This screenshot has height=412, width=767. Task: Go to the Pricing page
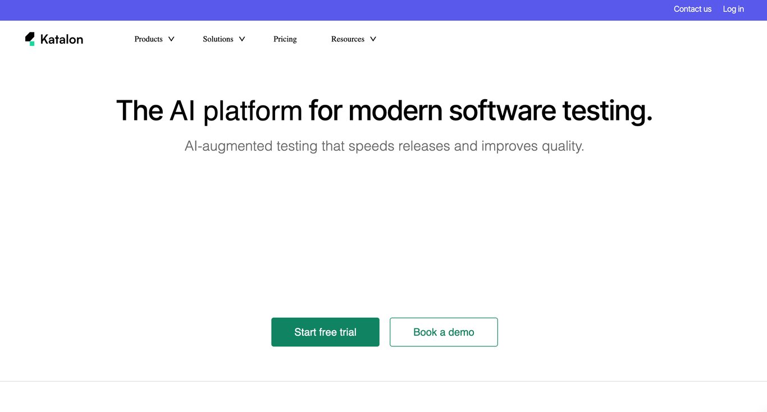[x=285, y=39]
